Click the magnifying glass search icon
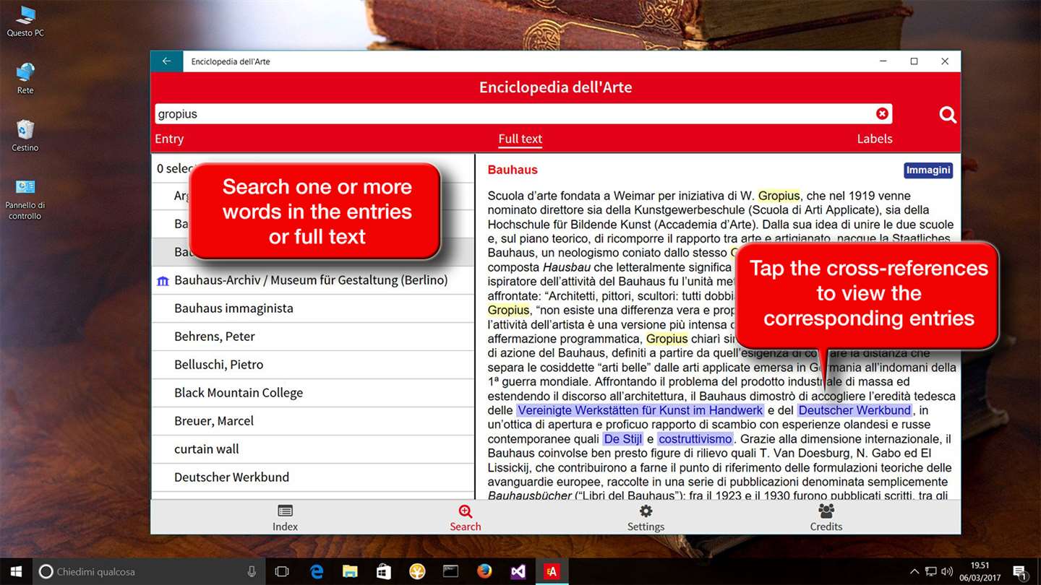Screen dimensions: 1041x585 click(947, 114)
